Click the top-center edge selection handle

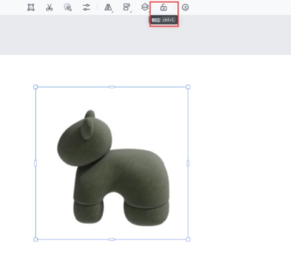coord(112,87)
